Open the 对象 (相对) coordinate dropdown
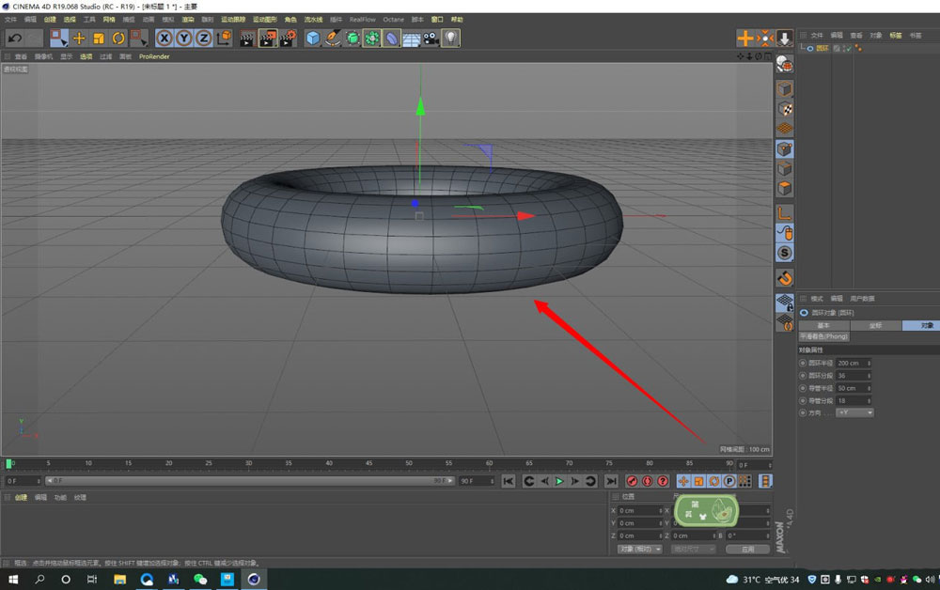Screen dimensions: 940x590 [x=639, y=549]
